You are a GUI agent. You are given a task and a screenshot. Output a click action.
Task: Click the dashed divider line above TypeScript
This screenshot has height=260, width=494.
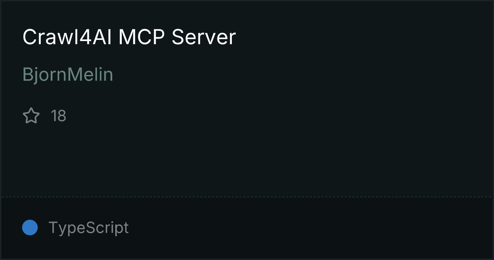tap(247, 197)
